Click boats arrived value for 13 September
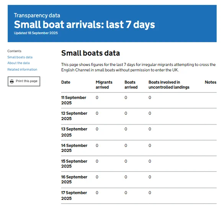This screenshot has height=206, width=222. [x=126, y=129]
